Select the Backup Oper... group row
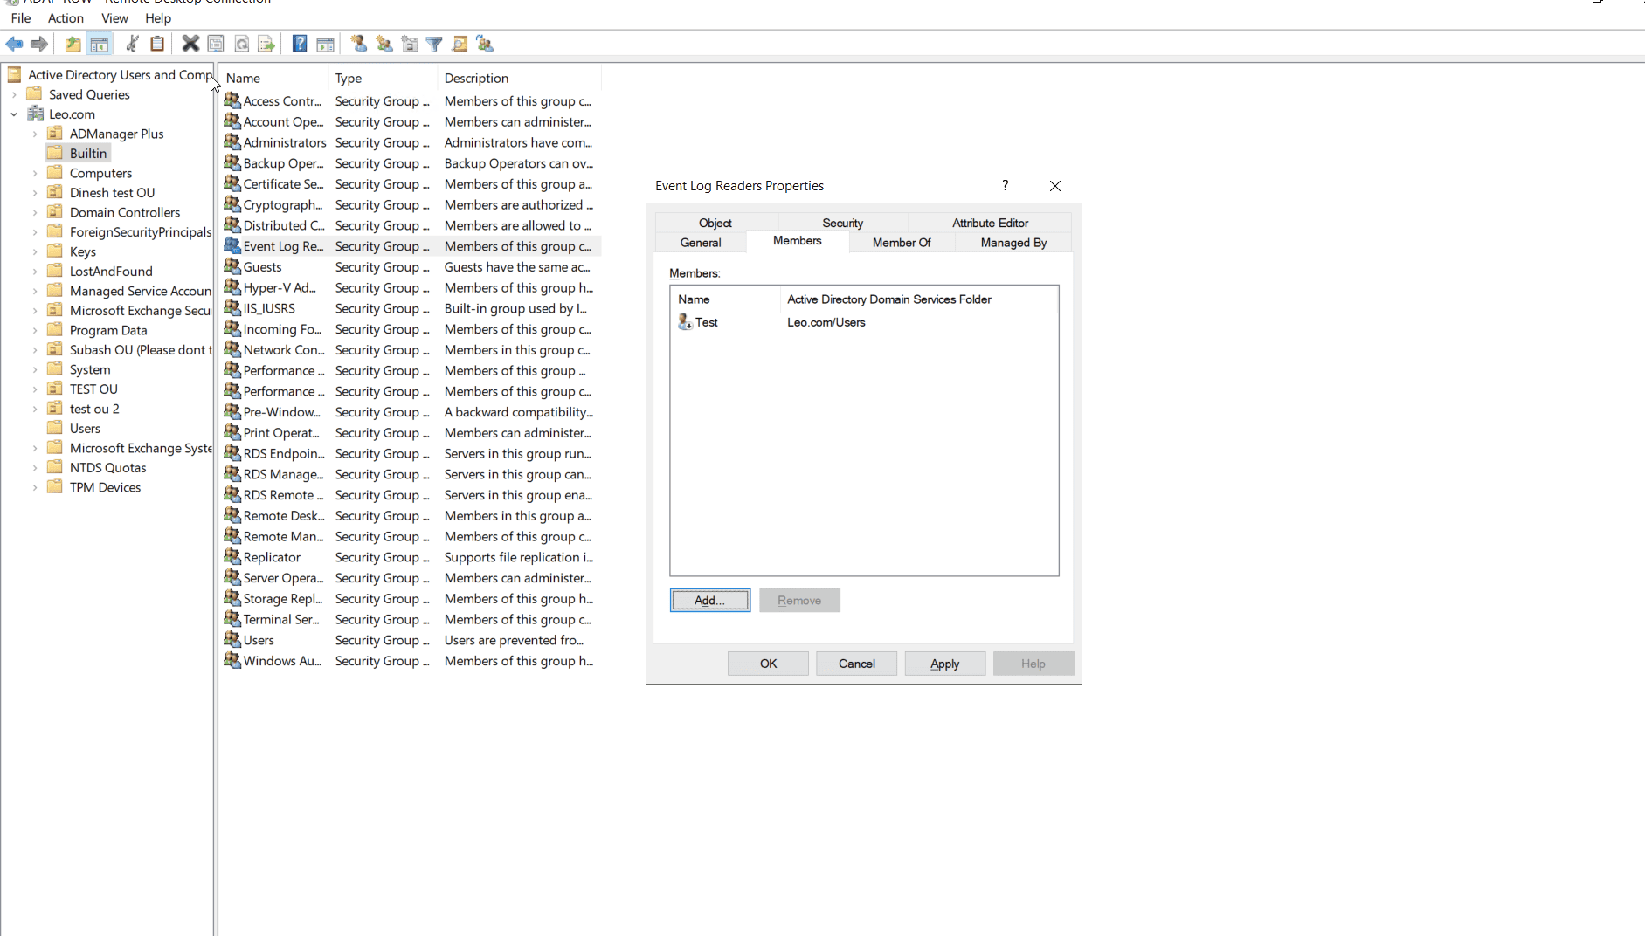The image size is (1645, 936). [411, 163]
